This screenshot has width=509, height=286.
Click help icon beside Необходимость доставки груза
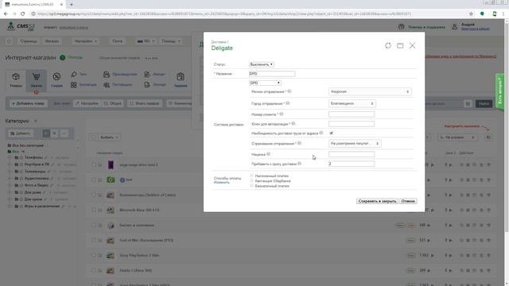(x=321, y=133)
